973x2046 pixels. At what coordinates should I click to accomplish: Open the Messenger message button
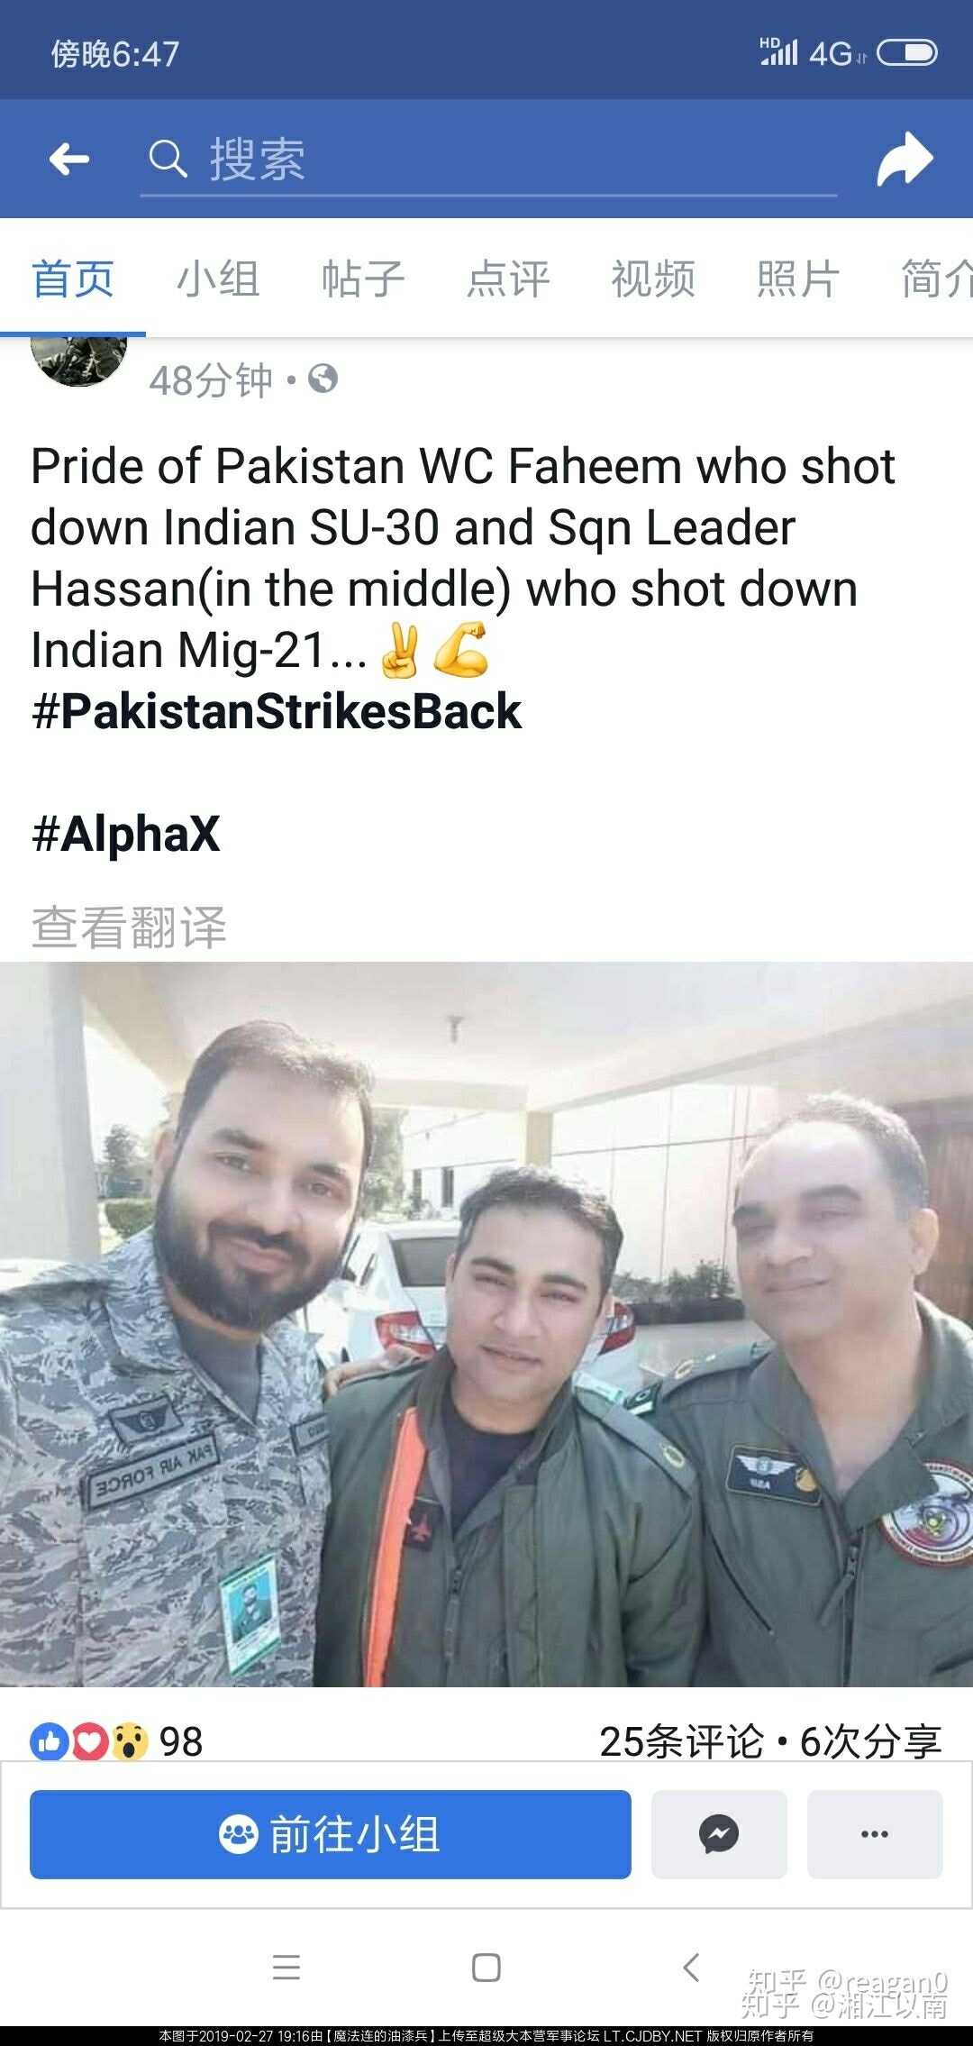[x=719, y=1834]
